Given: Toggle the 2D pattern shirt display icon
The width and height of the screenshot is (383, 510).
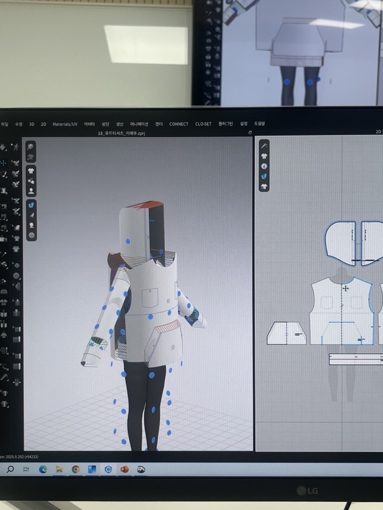Looking at the screenshot, I should coord(264,156).
